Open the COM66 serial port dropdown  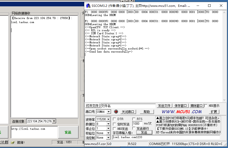[x=108, y=112]
